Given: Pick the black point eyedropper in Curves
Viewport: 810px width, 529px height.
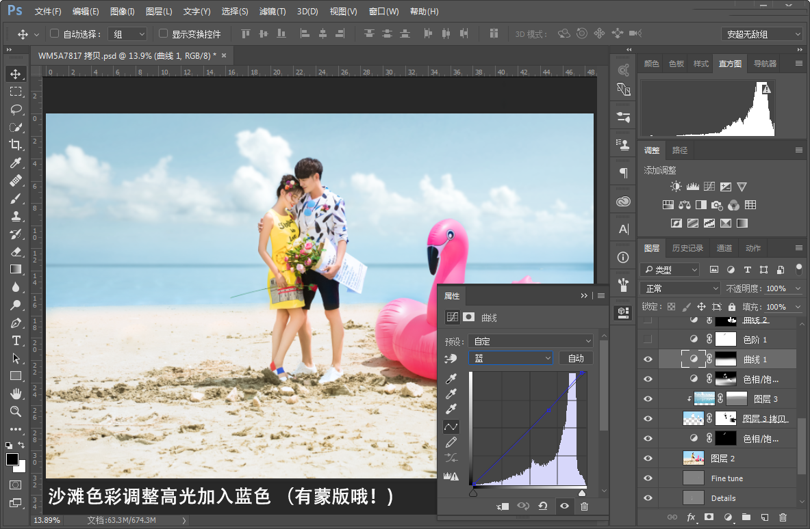Looking at the screenshot, I should pos(451,379).
